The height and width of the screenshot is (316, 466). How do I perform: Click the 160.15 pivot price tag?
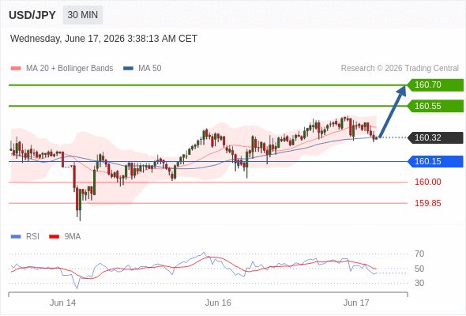coord(435,161)
